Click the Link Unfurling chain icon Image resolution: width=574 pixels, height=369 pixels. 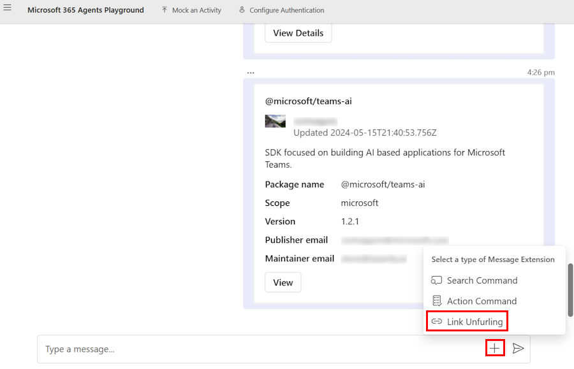[436, 321]
